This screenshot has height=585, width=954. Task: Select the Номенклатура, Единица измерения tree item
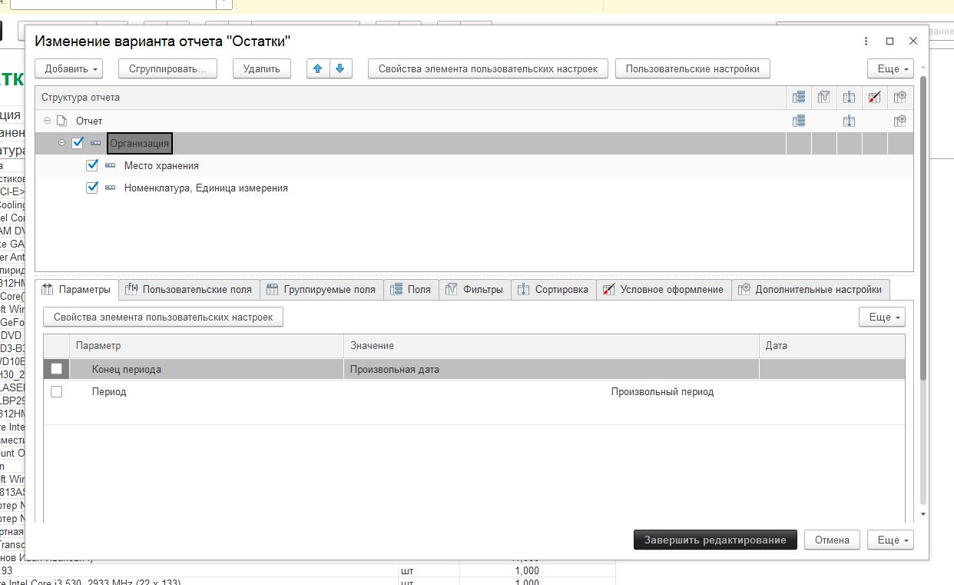tap(206, 188)
